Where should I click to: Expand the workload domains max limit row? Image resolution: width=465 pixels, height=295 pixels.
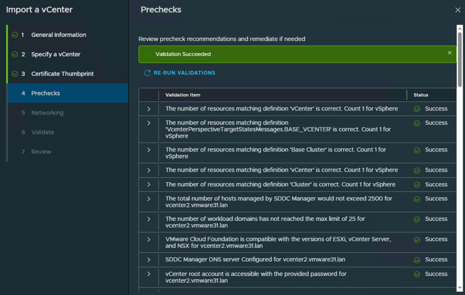pos(148,219)
